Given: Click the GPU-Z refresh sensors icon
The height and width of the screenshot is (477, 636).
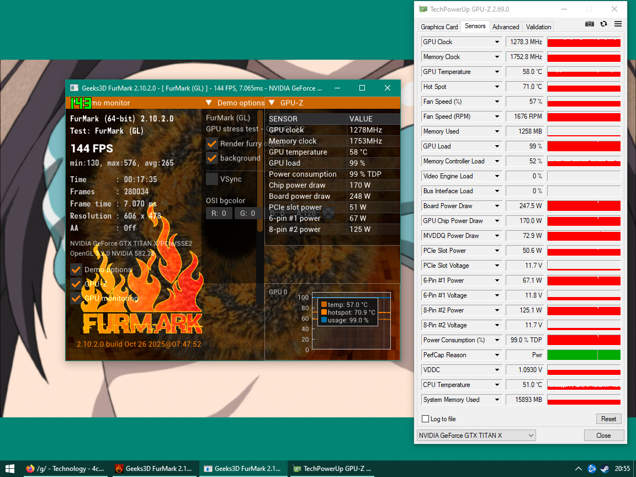Looking at the screenshot, I should pyautogui.click(x=603, y=24).
